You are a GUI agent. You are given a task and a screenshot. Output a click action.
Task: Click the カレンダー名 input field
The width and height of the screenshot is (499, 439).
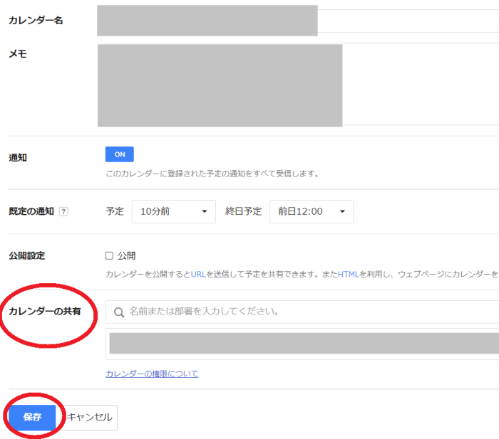click(x=298, y=21)
